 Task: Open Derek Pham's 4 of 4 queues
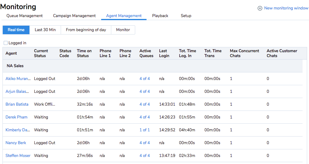coord(145,117)
